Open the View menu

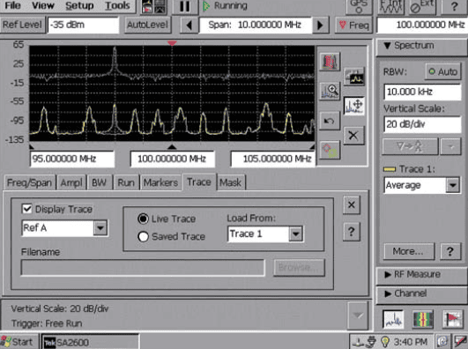coord(43,5)
